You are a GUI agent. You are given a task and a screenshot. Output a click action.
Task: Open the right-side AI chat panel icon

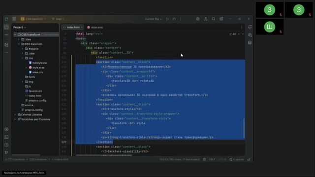250,35
